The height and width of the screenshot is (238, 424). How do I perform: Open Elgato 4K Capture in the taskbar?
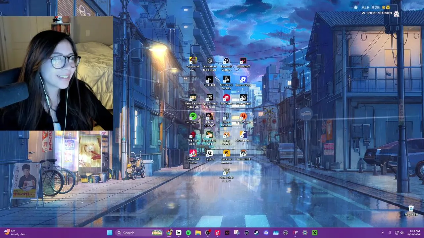pyautogui.click(x=286, y=233)
